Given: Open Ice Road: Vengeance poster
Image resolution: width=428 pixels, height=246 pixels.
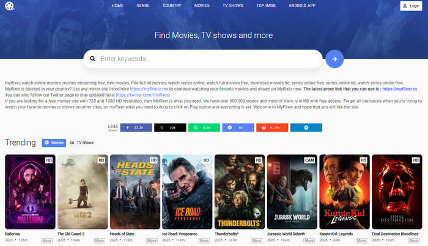Looking at the screenshot, I should (187, 192).
